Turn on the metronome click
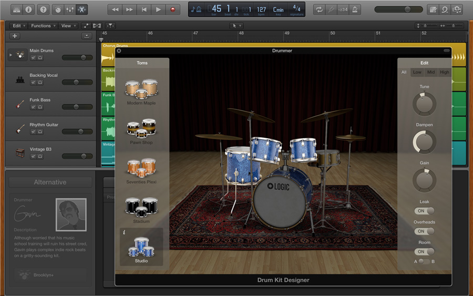The width and height of the screenshot is (473, 296). [355, 9]
